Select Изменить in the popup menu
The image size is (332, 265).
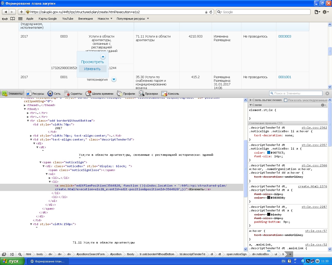[x=92, y=69]
